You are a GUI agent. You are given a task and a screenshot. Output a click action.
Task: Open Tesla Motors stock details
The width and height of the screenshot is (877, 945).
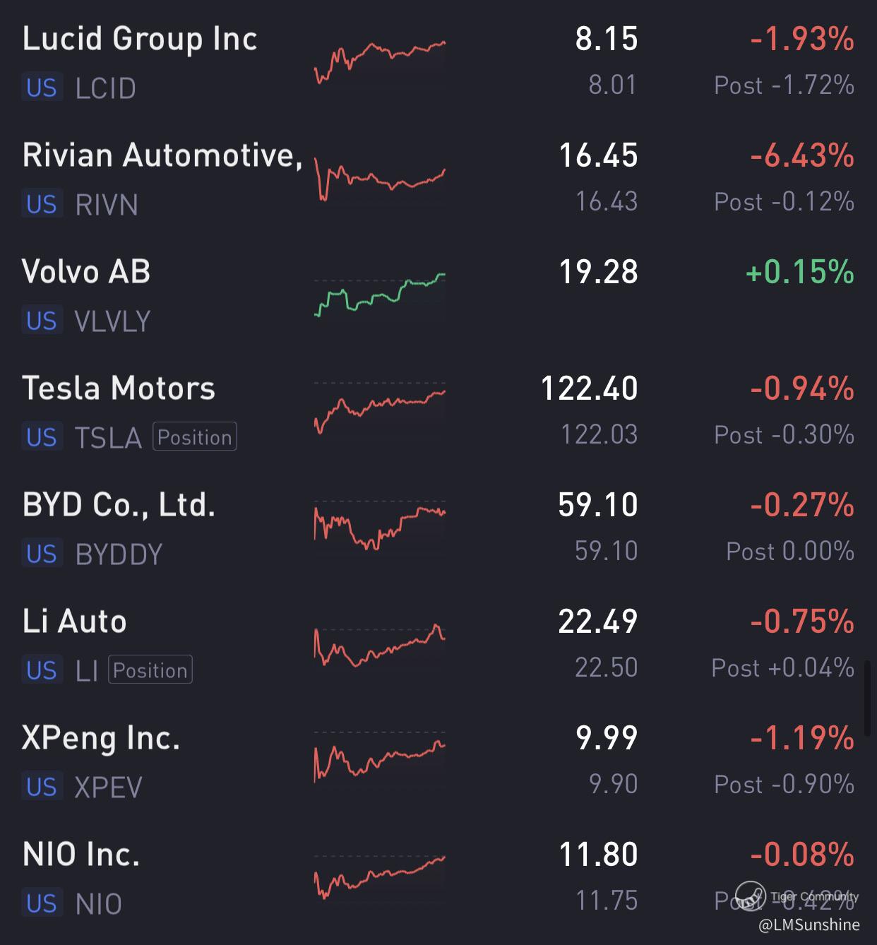pos(119,388)
